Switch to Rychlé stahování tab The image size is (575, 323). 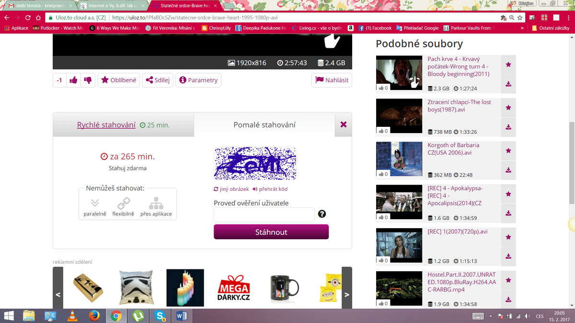click(x=106, y=125)
